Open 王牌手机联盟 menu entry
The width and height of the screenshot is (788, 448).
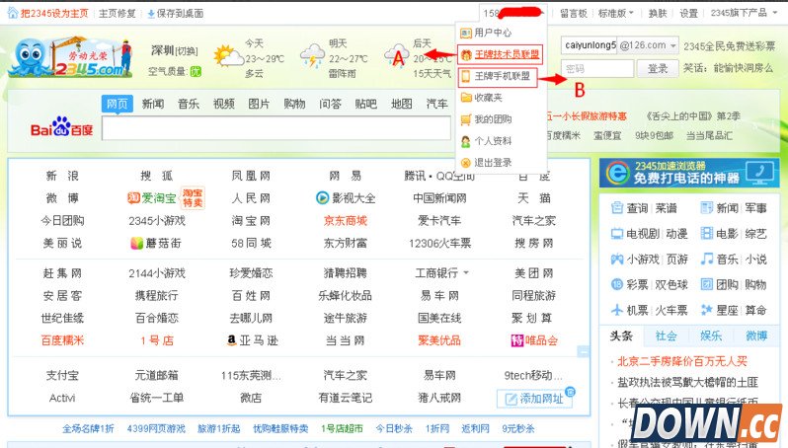(x=497, y=76)
